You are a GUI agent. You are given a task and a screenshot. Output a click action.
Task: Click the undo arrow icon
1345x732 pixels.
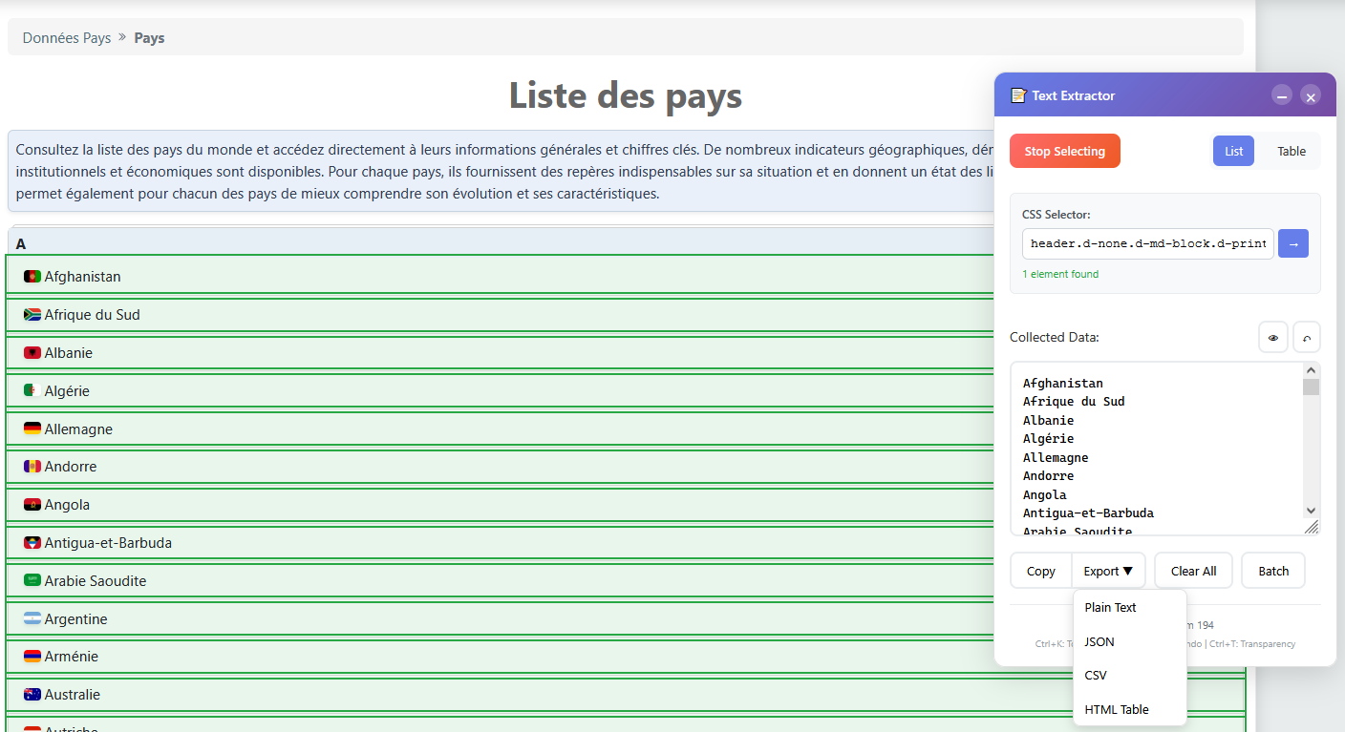point(1307,338)
